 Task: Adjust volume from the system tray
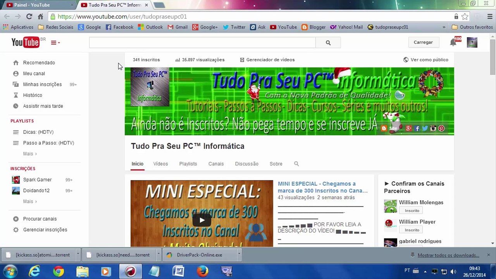pos(453,272)
